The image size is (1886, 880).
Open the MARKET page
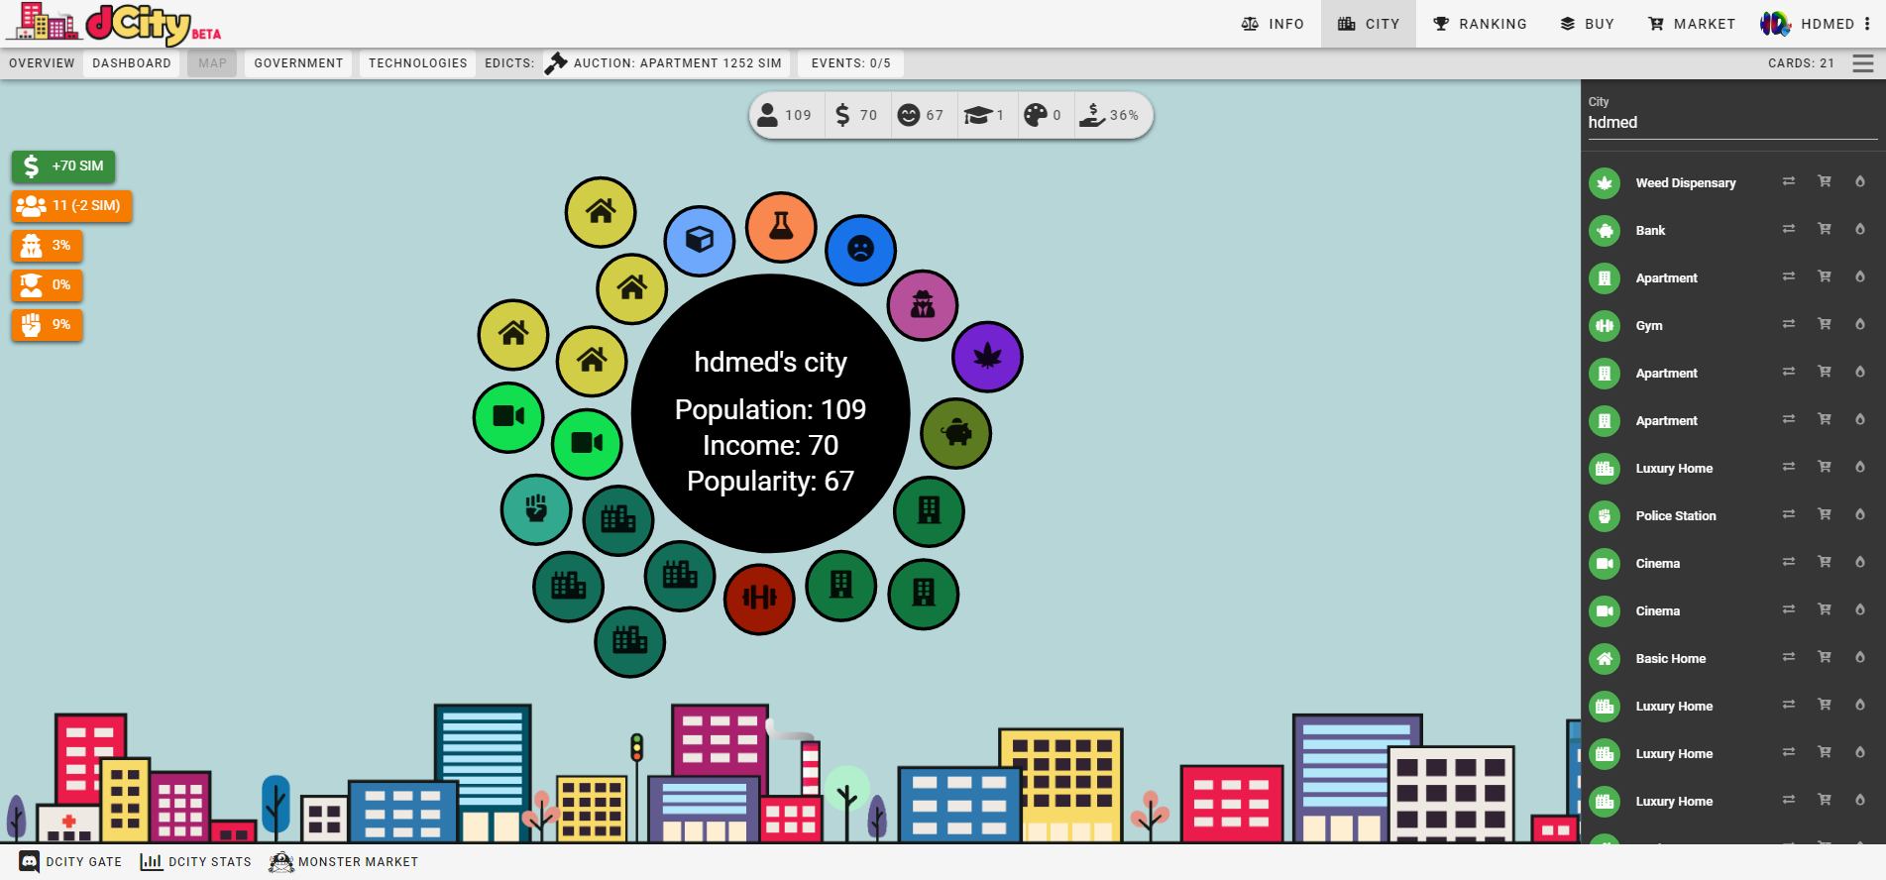[1692, 24]
